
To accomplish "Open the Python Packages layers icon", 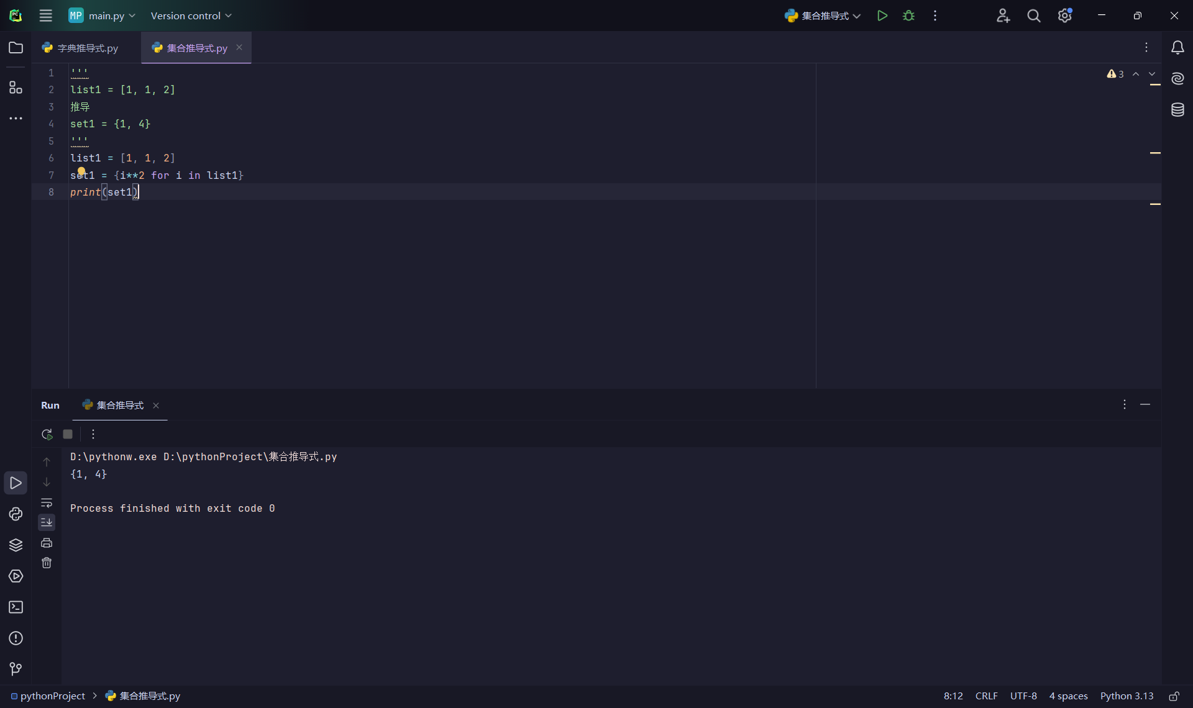I will [x=16, y=545].
